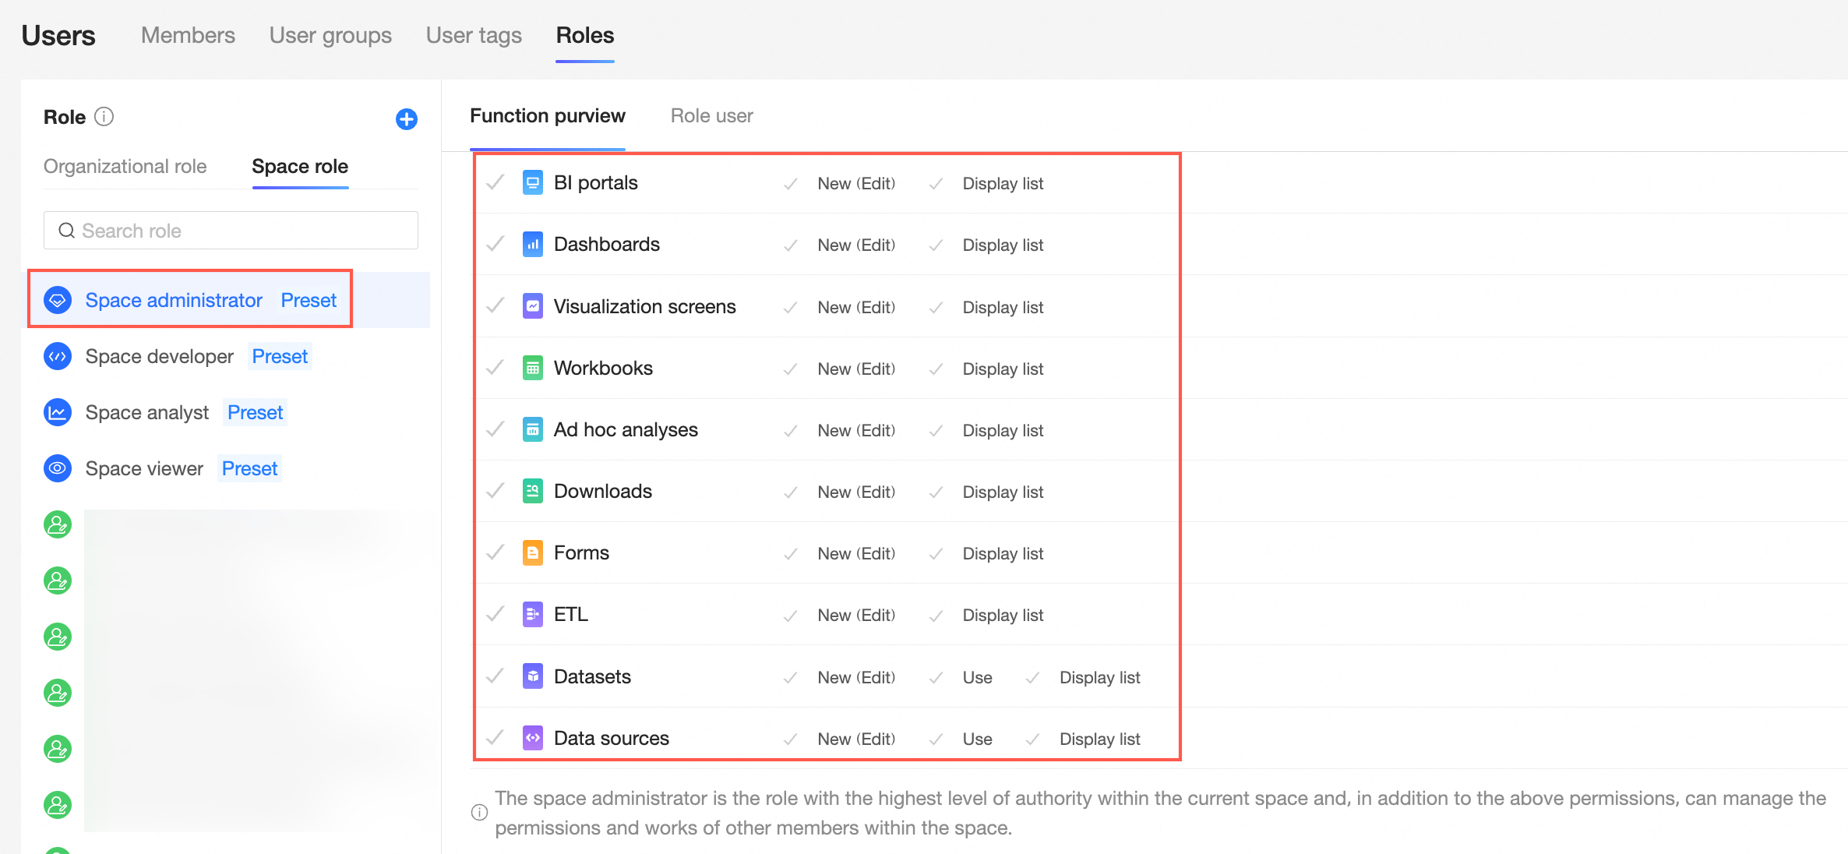Open the User groups tab
Viewport: 1848px width, 854px height.
(x=330, y=35)
